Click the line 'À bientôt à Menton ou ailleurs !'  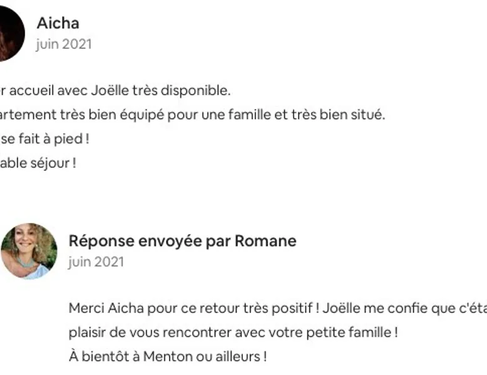click(168, 356)
